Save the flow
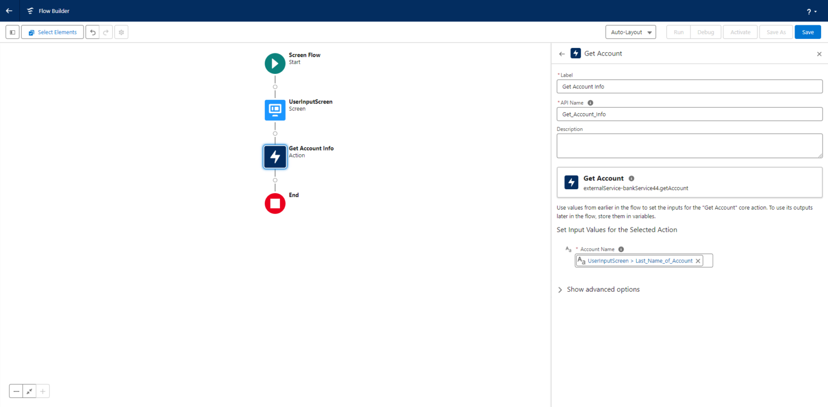 808,32
